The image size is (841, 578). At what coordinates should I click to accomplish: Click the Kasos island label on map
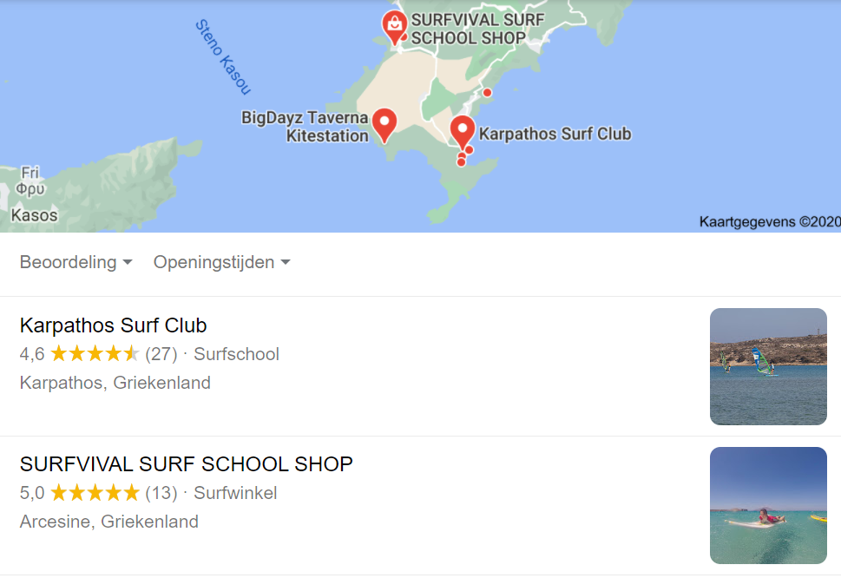[35, 215]
